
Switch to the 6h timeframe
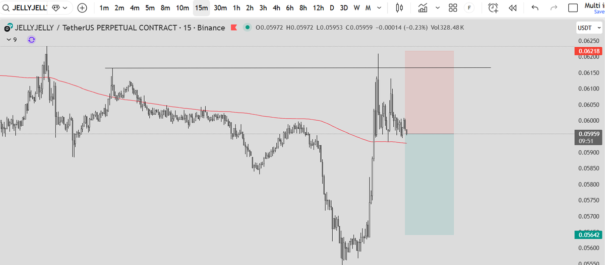290,8
